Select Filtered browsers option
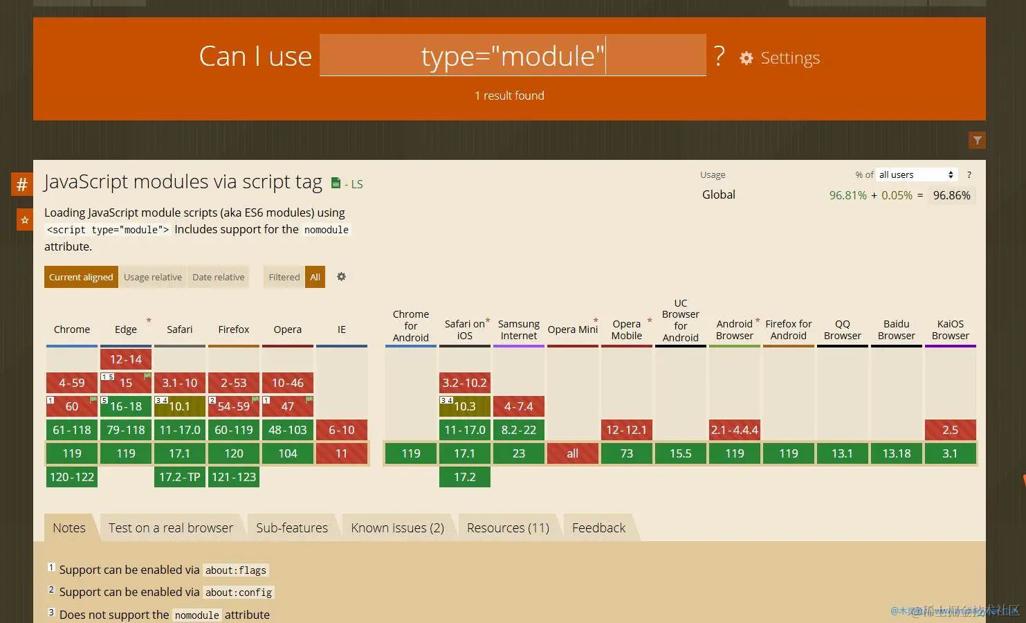The image size is (1026, 623). pyautogui.click(x=284, y=277)
